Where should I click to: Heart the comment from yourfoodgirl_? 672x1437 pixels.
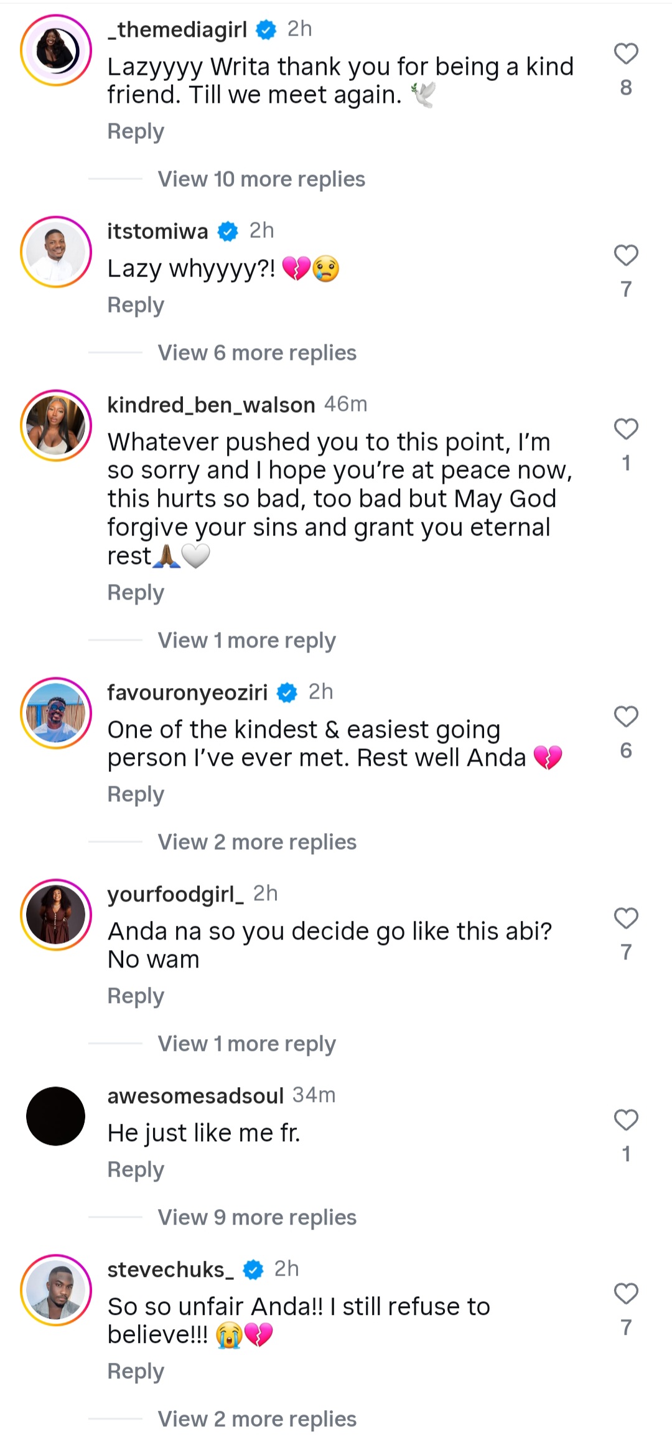coord(626,918)
